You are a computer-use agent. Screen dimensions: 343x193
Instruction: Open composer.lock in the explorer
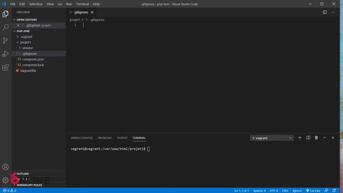[x=33, y=65]
